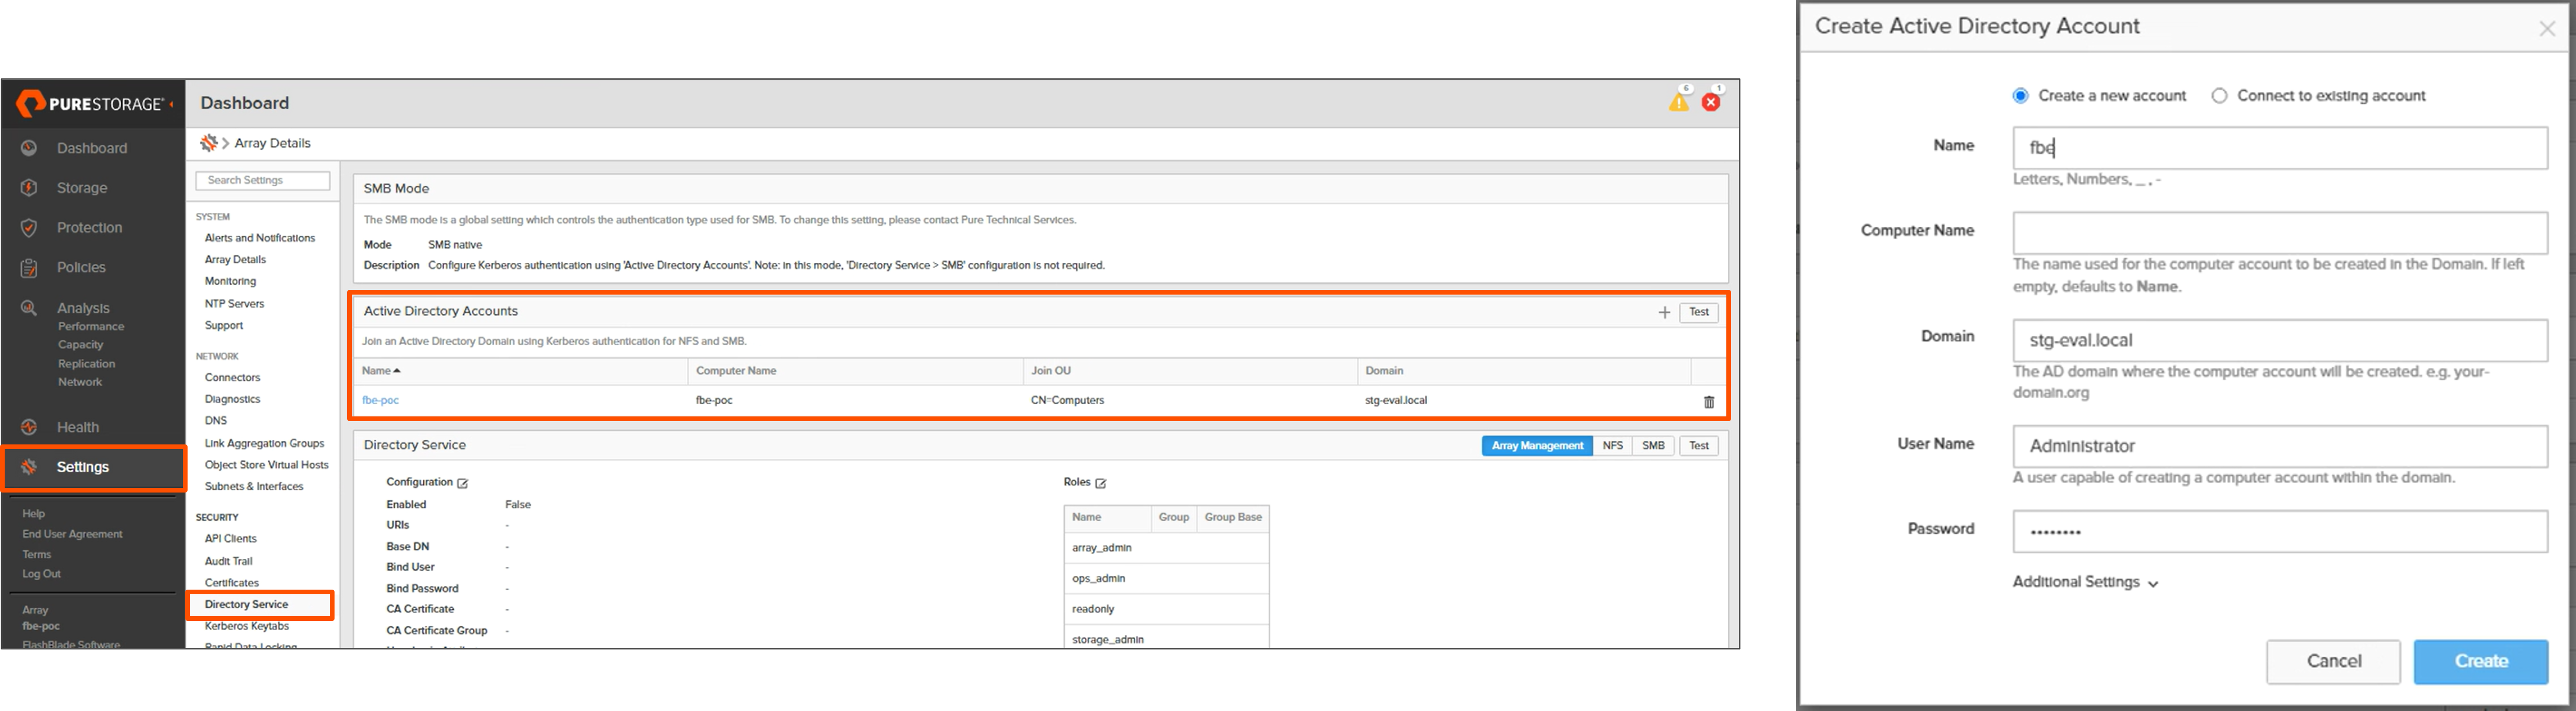Click the Password input field
The width and height of the screenshot is (2576, 711).
[x=2280, y=532]
